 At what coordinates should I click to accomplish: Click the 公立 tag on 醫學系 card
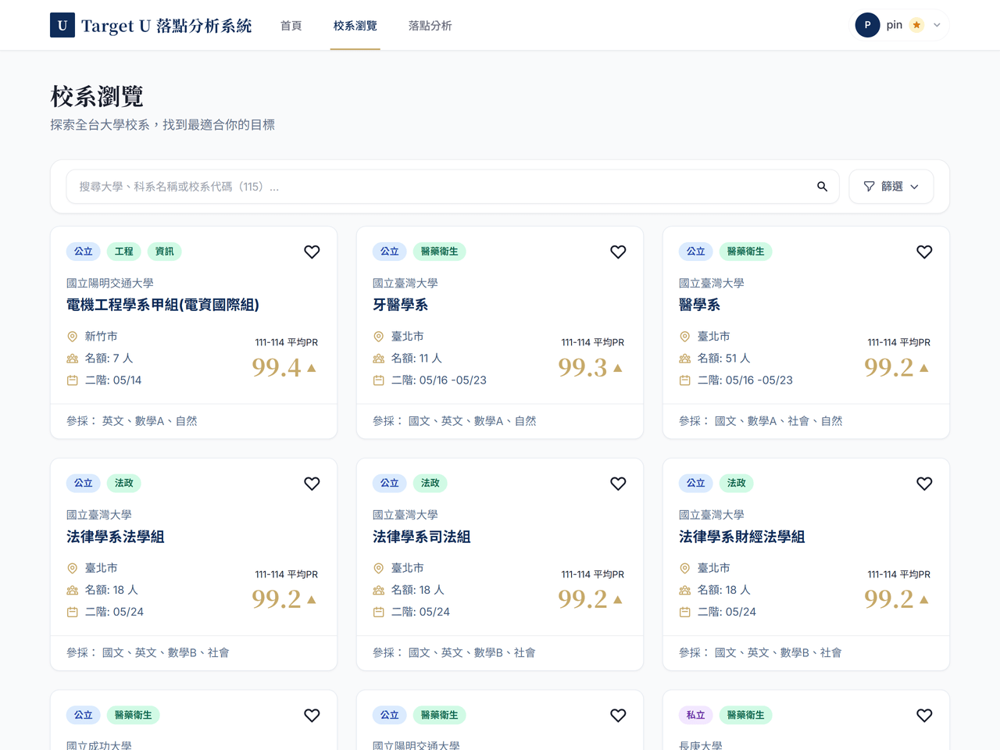[696, 252]
